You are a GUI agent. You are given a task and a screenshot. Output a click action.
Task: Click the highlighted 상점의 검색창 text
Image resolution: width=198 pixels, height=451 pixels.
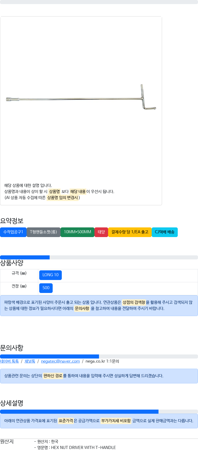tap(134, 302)
